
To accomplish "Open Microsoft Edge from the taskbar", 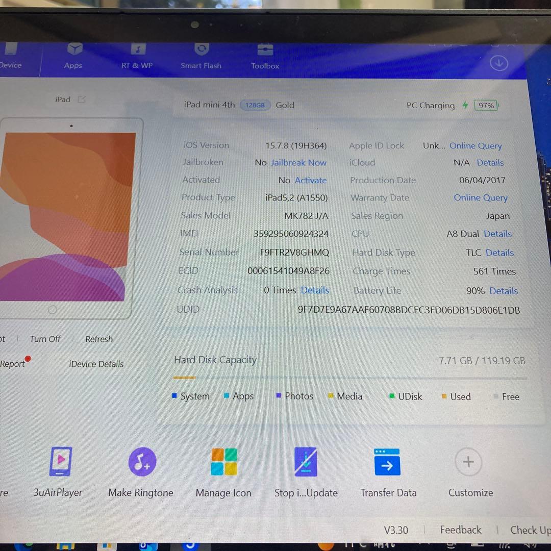I will point(147,547).
